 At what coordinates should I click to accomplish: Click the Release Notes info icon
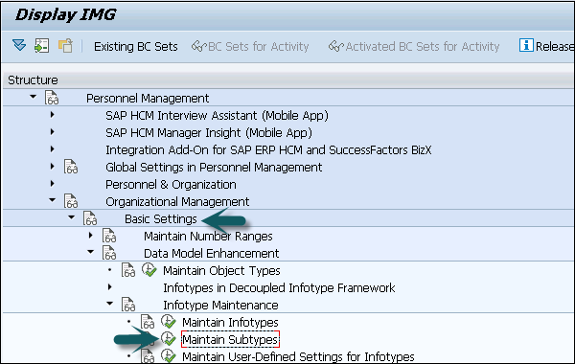click(526, 45)
